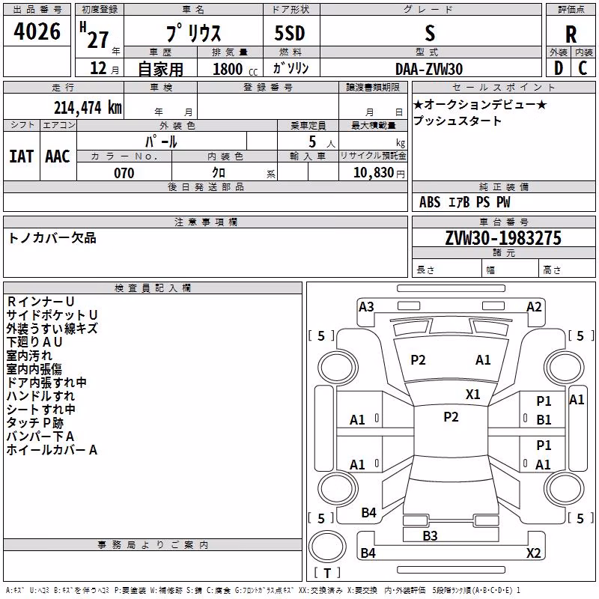The height and width of the screenshot is (599, 599).
Task: Click chassis number ZVW30-1983275
Action: pos(503,238)
